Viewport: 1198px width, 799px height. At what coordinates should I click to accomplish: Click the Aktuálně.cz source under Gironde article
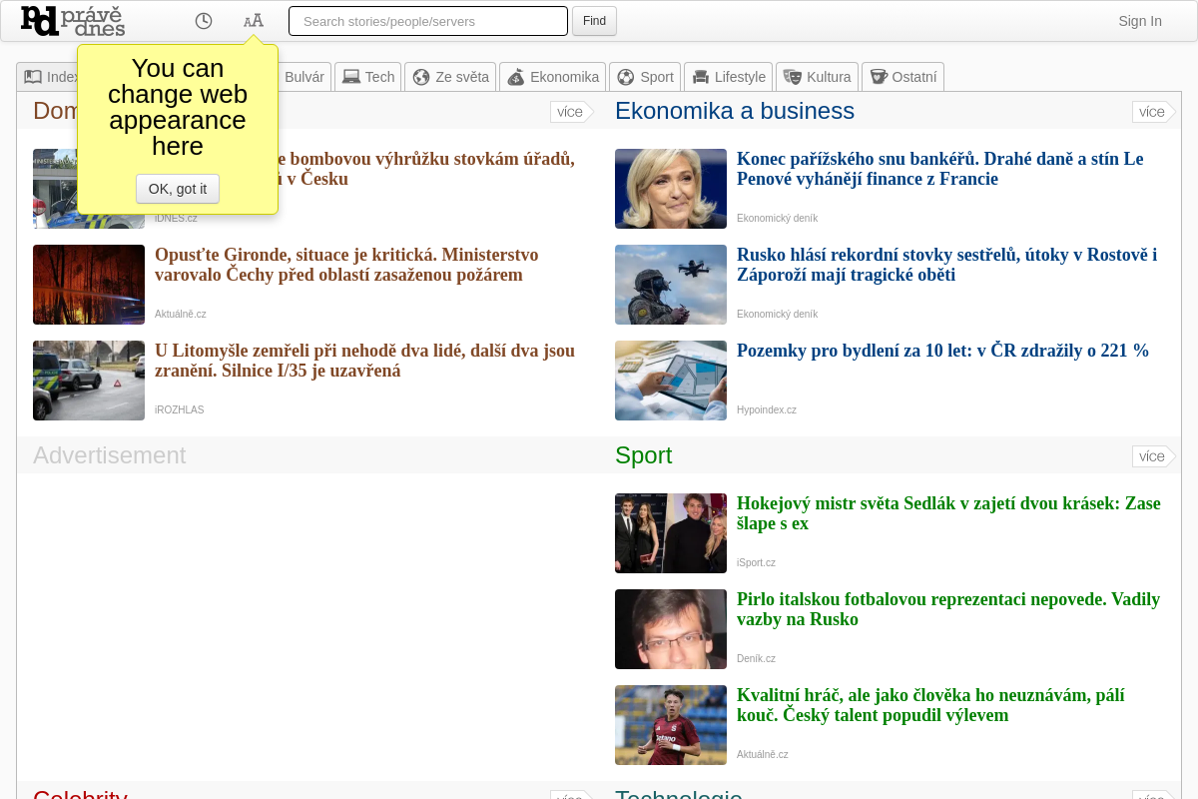click(181, 315)
